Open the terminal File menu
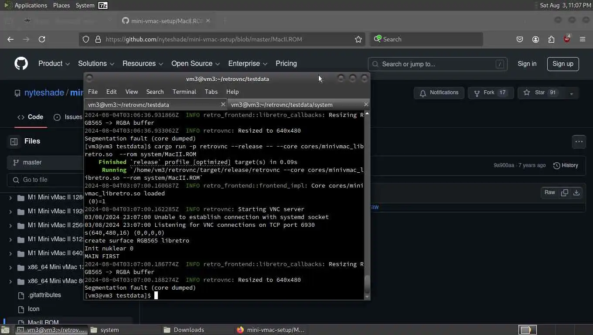Screen dimensions: 593x335 [93, 92]
